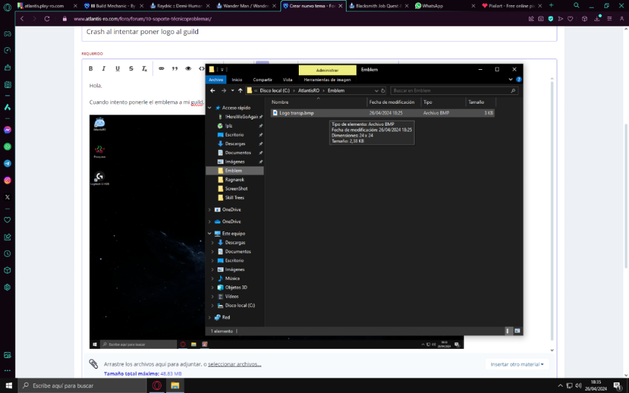629x393 pixels.
Task: Expand the first OneDrive node in the navigation pane
Action: [210, 209]
